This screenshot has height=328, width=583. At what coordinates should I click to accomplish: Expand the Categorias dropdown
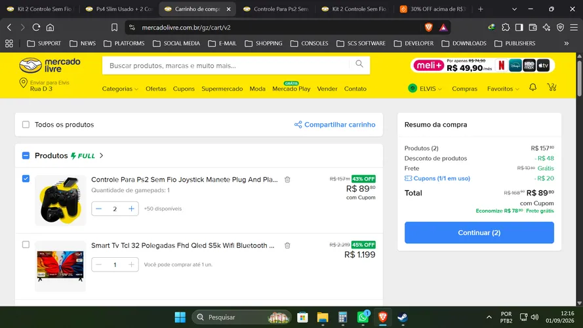click(x=120, y=89)
